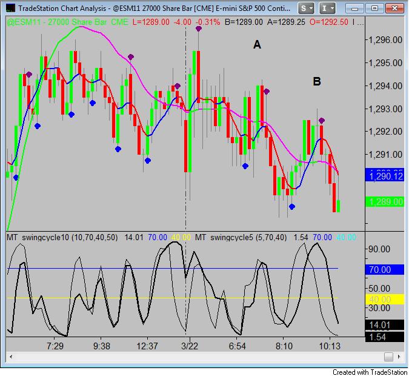Click the 9:38 time axis label
409x376 pixels.
pos(102,346)
